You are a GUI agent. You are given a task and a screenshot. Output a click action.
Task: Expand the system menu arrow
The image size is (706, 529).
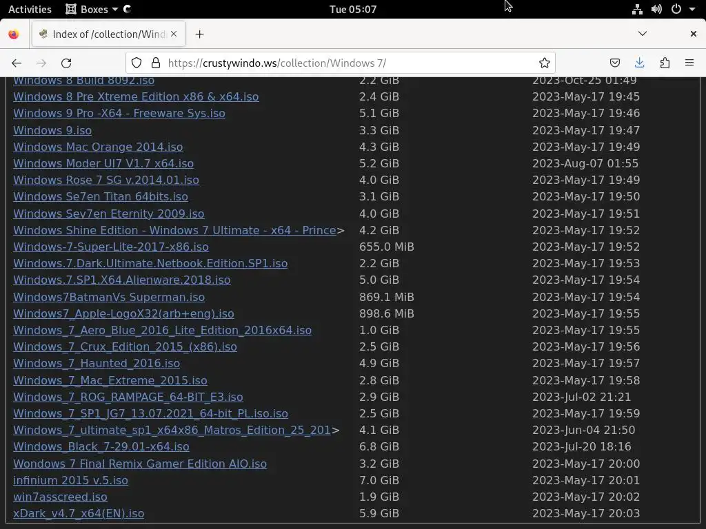[x=692, y=9]
